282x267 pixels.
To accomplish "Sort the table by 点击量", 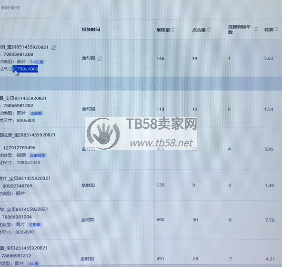I will point(209,30).
